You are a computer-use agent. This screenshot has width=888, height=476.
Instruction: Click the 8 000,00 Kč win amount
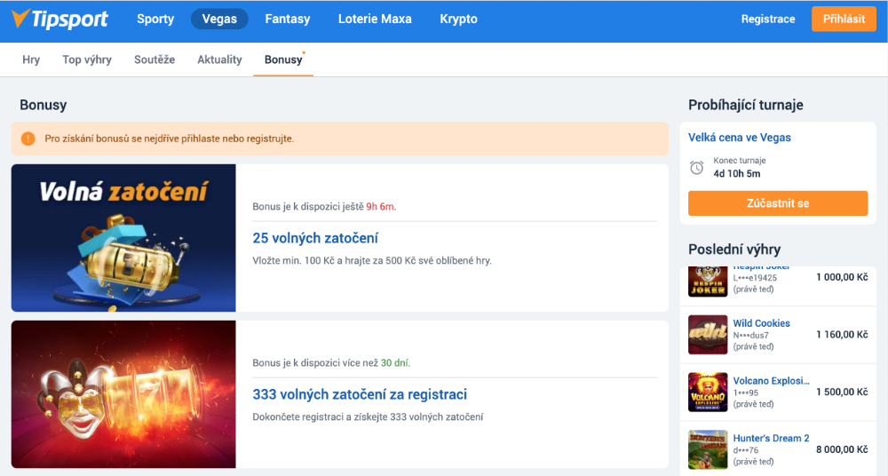pyautogui.click(x=842, y=449)
